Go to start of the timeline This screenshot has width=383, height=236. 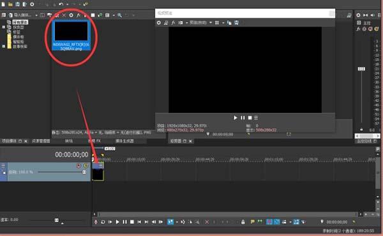(139, 222)
